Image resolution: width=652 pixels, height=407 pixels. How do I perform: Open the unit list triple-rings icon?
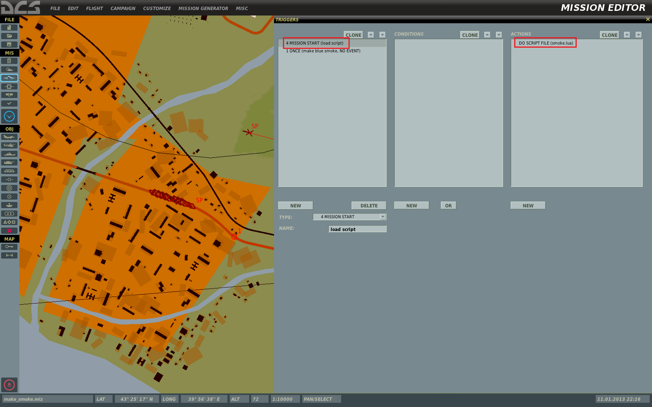pos(9,214)
